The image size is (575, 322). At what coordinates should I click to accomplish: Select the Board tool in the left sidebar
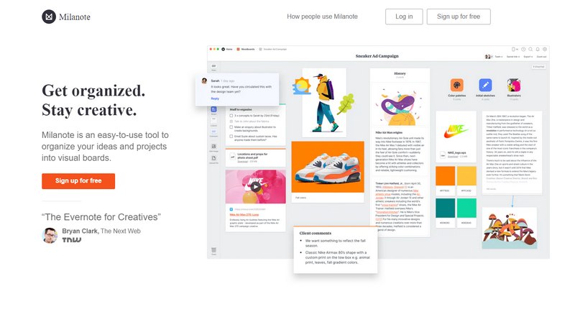(213, 109)
